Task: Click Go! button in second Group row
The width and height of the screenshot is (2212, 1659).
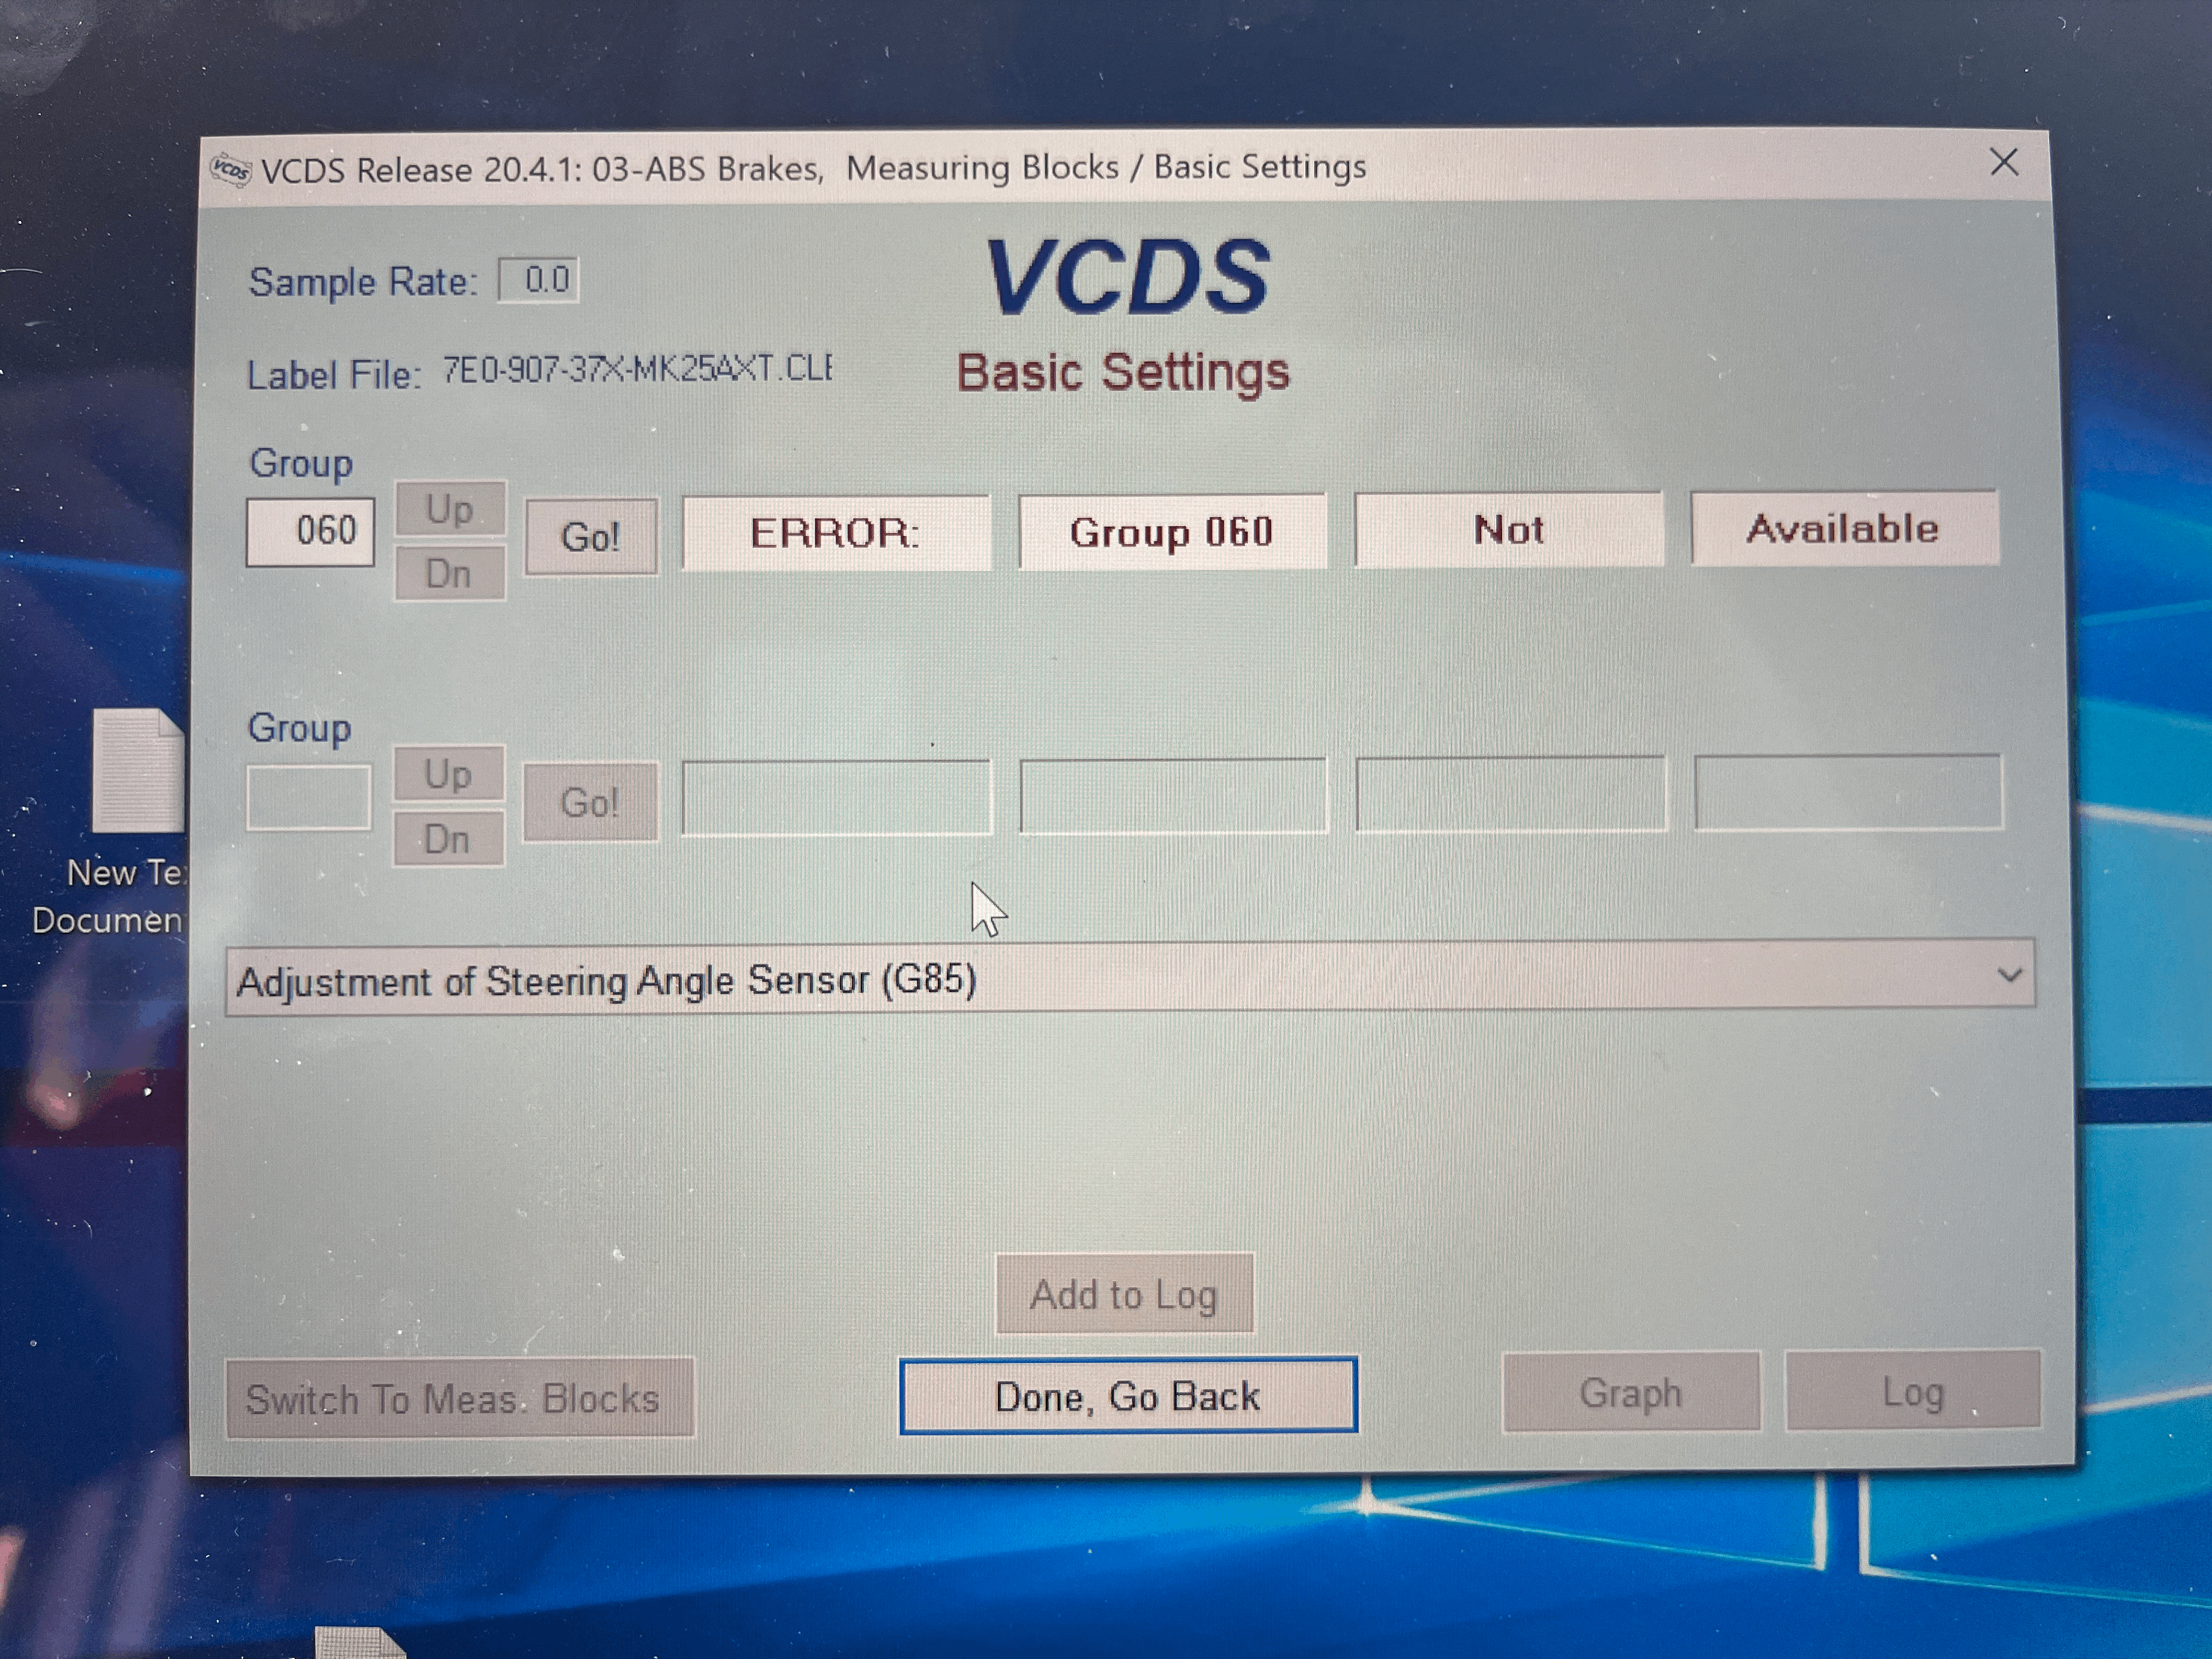Action: pyautogui.click(x=590, y=802)
